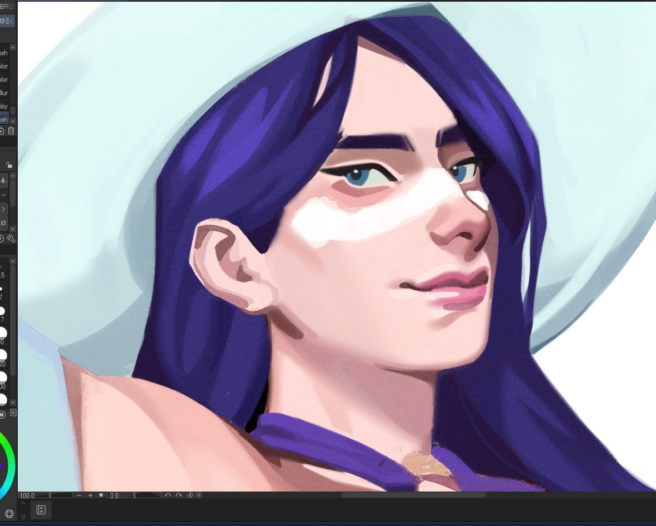Select the Blur sub tool

(x=4, y=92)
